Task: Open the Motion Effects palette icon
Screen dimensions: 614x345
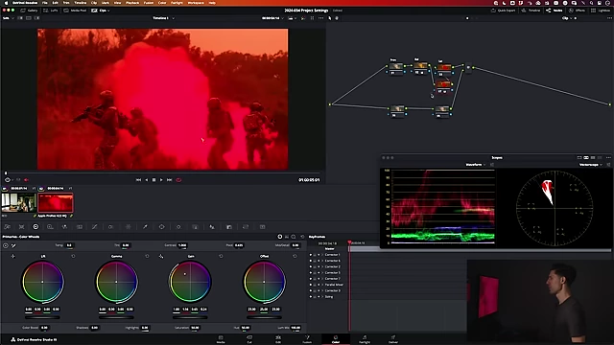Action: (x=80, y=227)
